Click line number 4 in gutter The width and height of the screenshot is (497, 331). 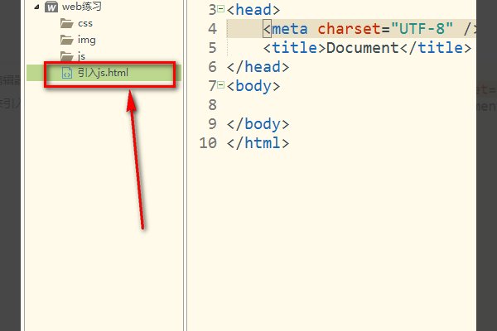click(212, 29)
